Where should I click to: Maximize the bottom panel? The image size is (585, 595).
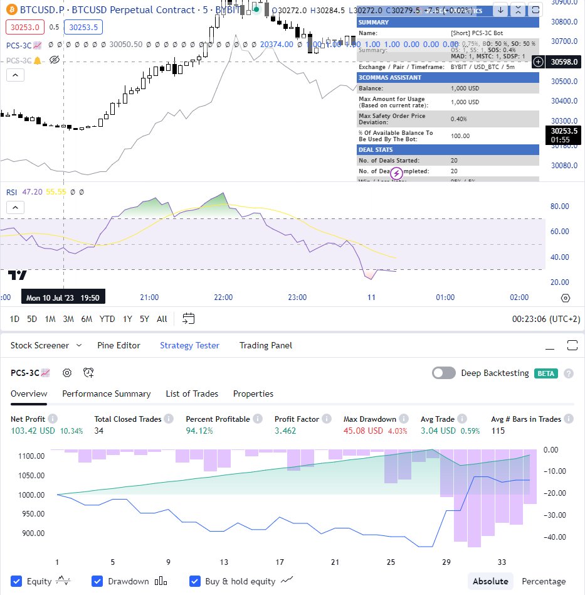click(572, 345)
